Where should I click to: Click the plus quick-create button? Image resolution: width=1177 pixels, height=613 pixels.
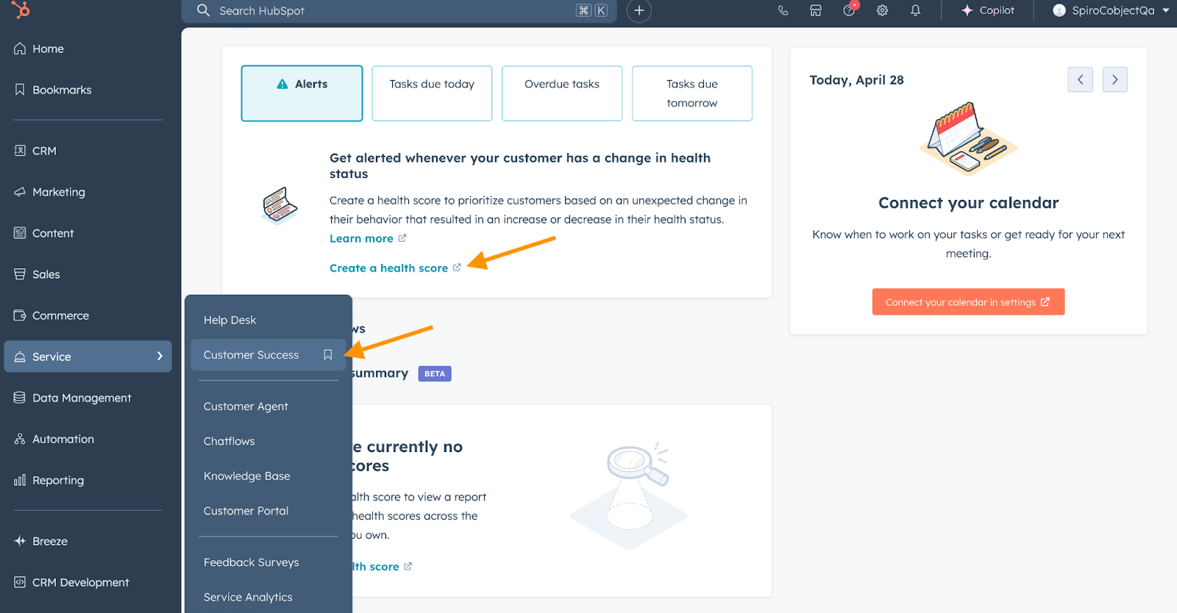click(x=639, y=10)
